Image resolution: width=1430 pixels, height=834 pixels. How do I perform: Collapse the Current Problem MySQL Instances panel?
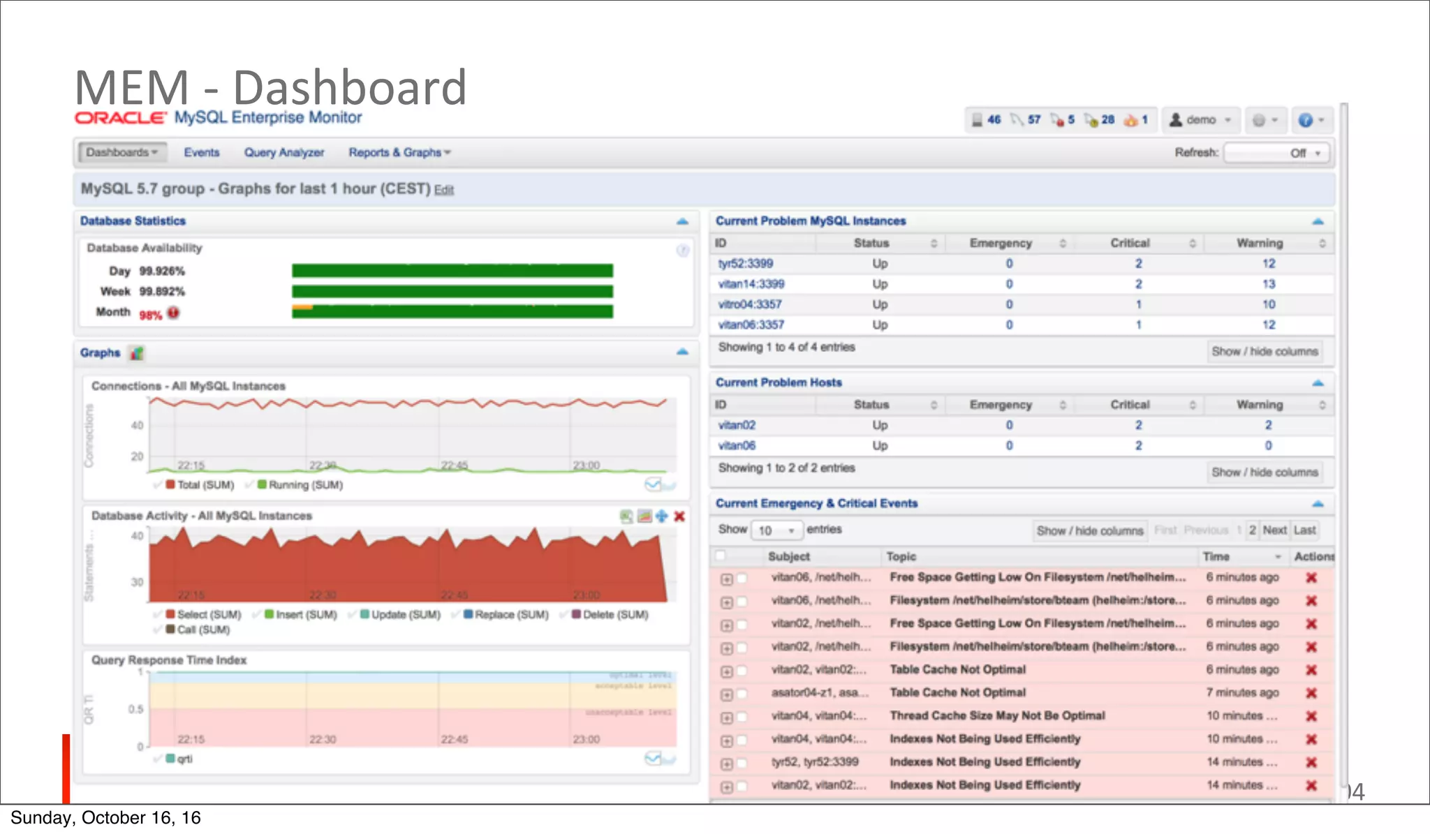point(1318,221)
